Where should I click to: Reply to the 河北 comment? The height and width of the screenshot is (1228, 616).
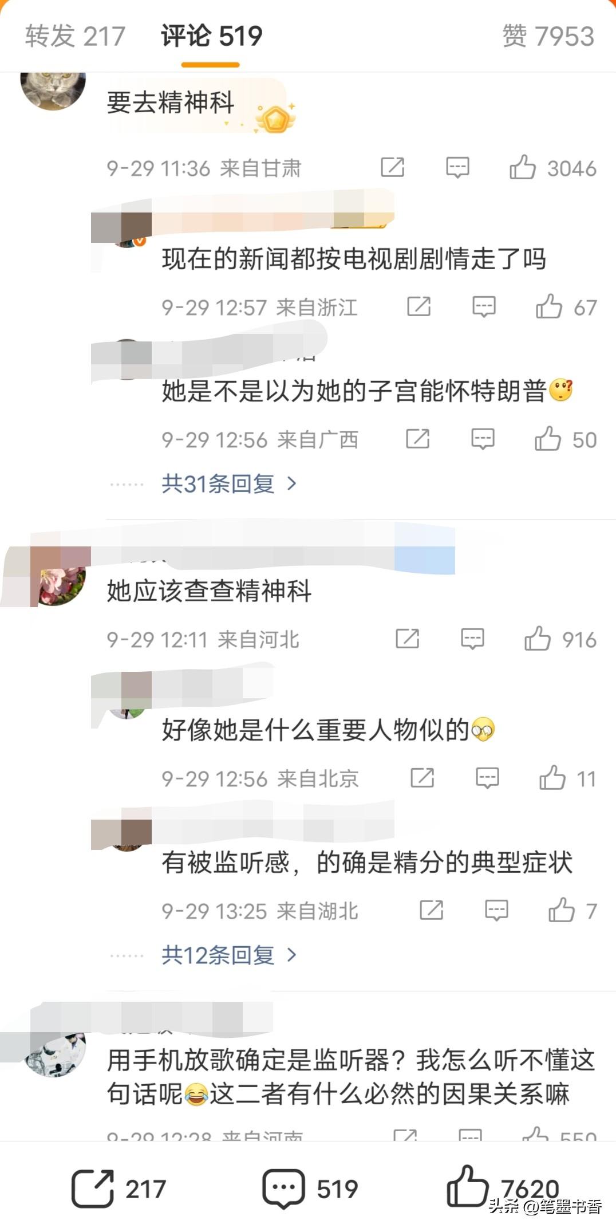[x=472, y=639]
